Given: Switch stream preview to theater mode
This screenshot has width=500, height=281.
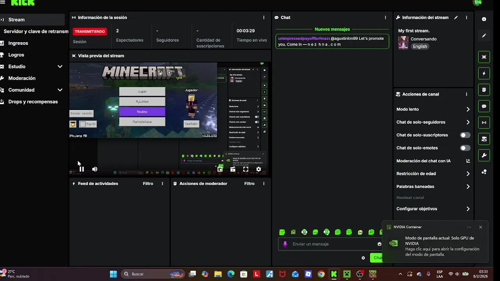Looking at the screenshot, I should point(233,169).
